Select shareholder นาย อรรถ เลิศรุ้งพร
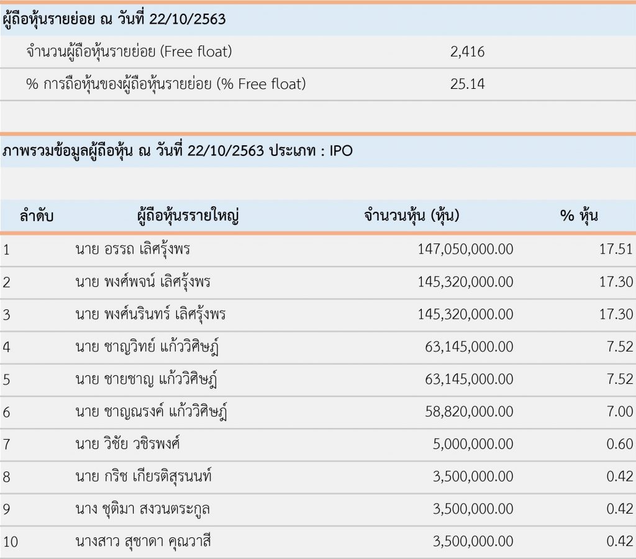 pyautogui.click(x=133, y=249)
